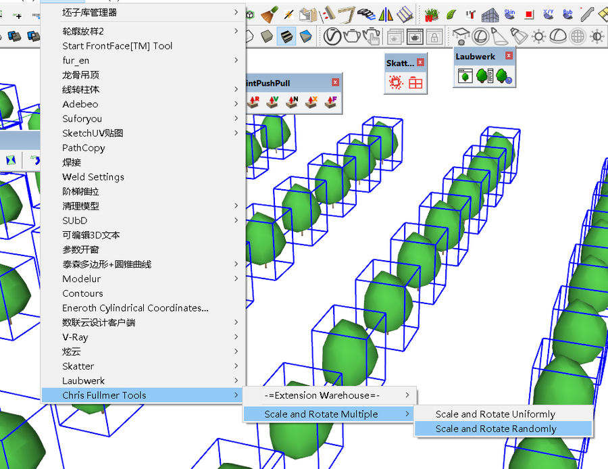The width and height of the screenshot is (608, 469).
Task: Click the 参数开窗 menu entry
Action: point(143,249)
